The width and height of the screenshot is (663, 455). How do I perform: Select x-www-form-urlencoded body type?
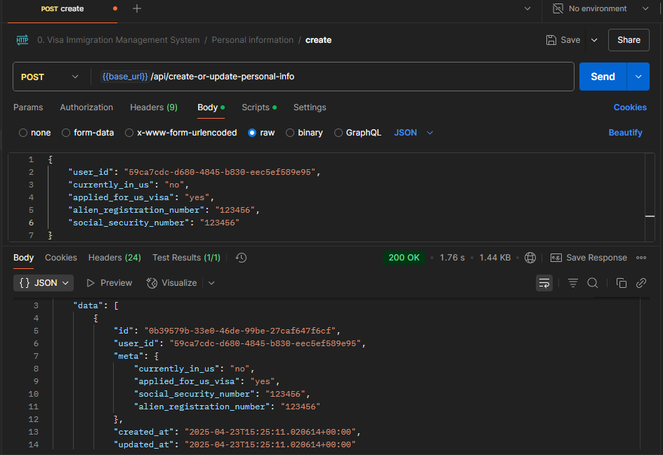tap(129, 133)
